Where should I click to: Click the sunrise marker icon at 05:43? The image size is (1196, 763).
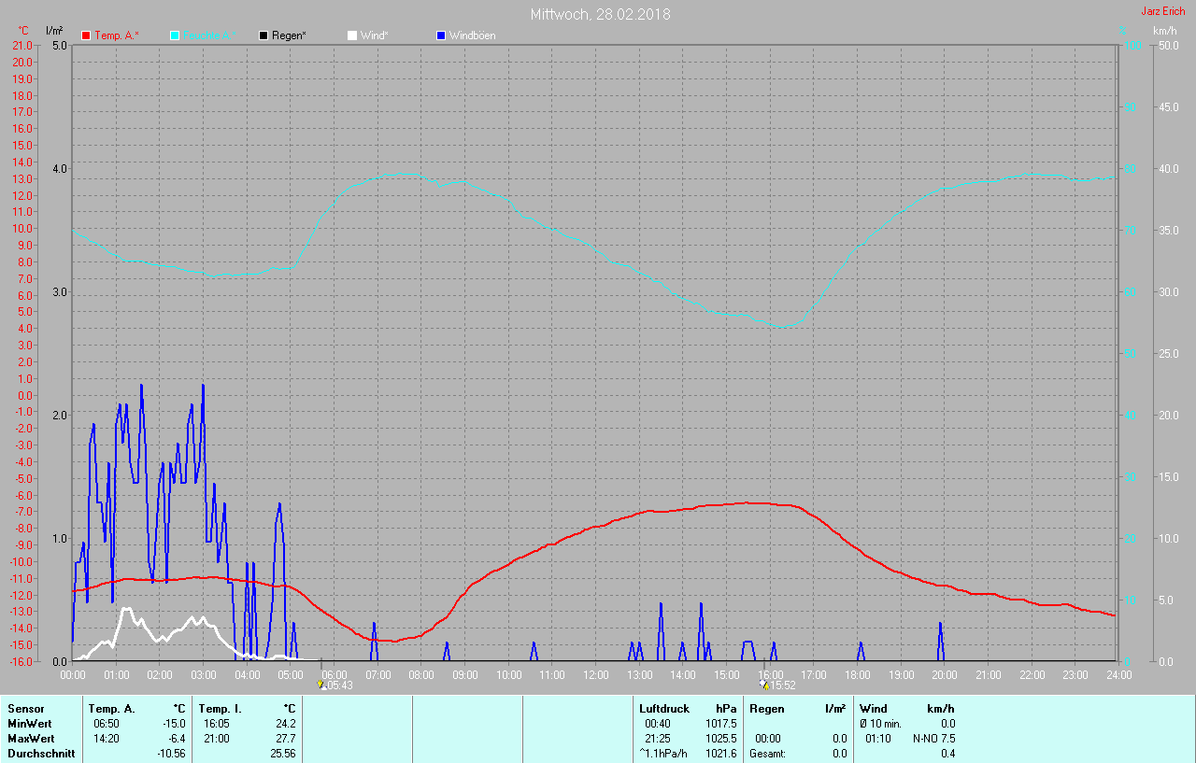[320, 685]
